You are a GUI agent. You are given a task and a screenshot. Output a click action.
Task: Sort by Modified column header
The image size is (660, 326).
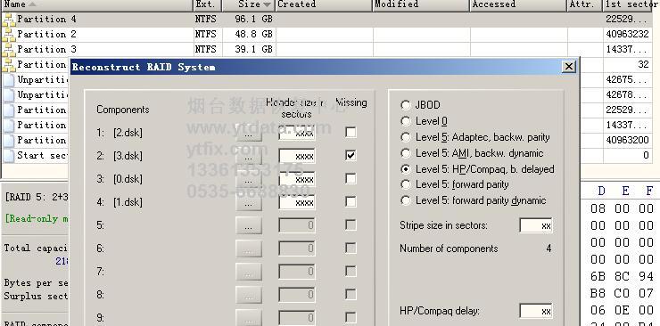(421, 4)
